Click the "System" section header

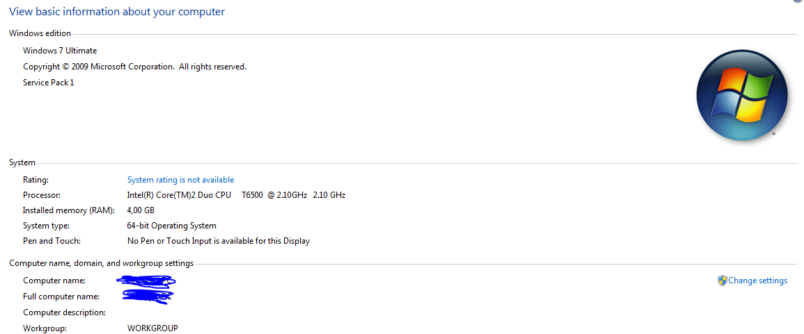tap(22, 162)
